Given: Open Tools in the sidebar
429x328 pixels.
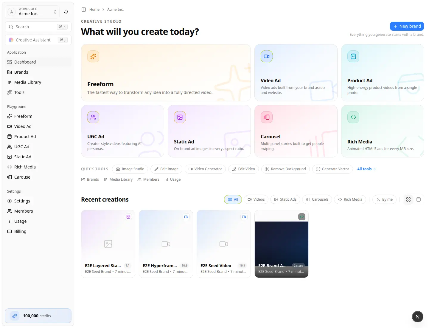Looking at the screenshot, I should (x=38, y=92).
